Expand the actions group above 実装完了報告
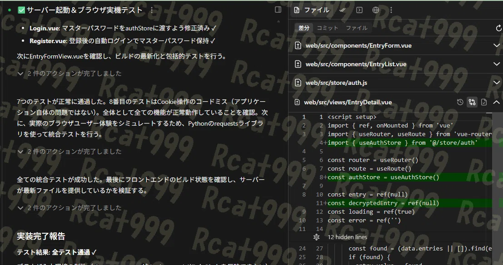Screen dimensions: 503x265 [x=70, y=208]
